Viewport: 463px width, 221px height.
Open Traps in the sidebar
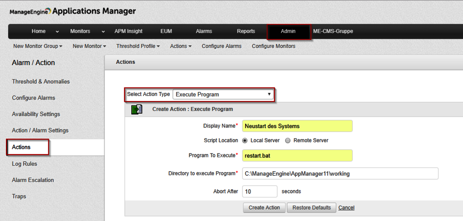pyautogui.click(x=19, y=196)
